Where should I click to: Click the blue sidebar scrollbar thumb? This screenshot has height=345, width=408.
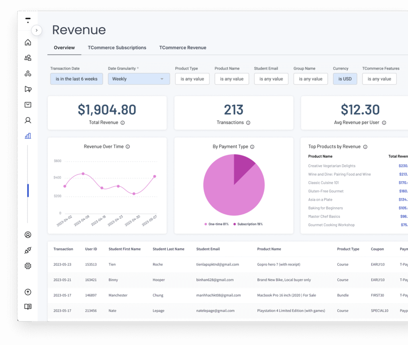pos(28,190)
